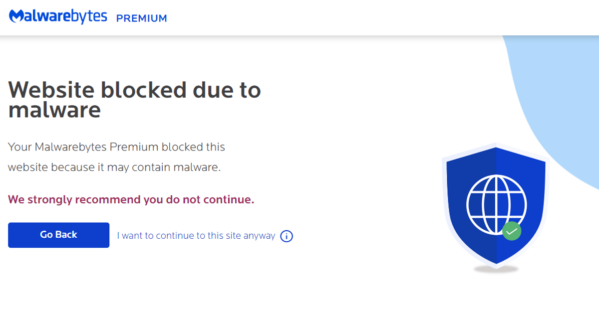599x314 pixels.
Task: Click the Malwarebytes wordmark in the header
Action: [x=59, y=15]
